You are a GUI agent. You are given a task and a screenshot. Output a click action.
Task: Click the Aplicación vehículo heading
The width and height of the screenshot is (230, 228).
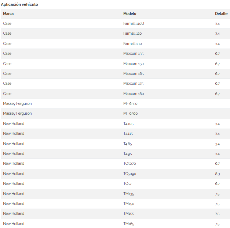click(x=19, y=4)
